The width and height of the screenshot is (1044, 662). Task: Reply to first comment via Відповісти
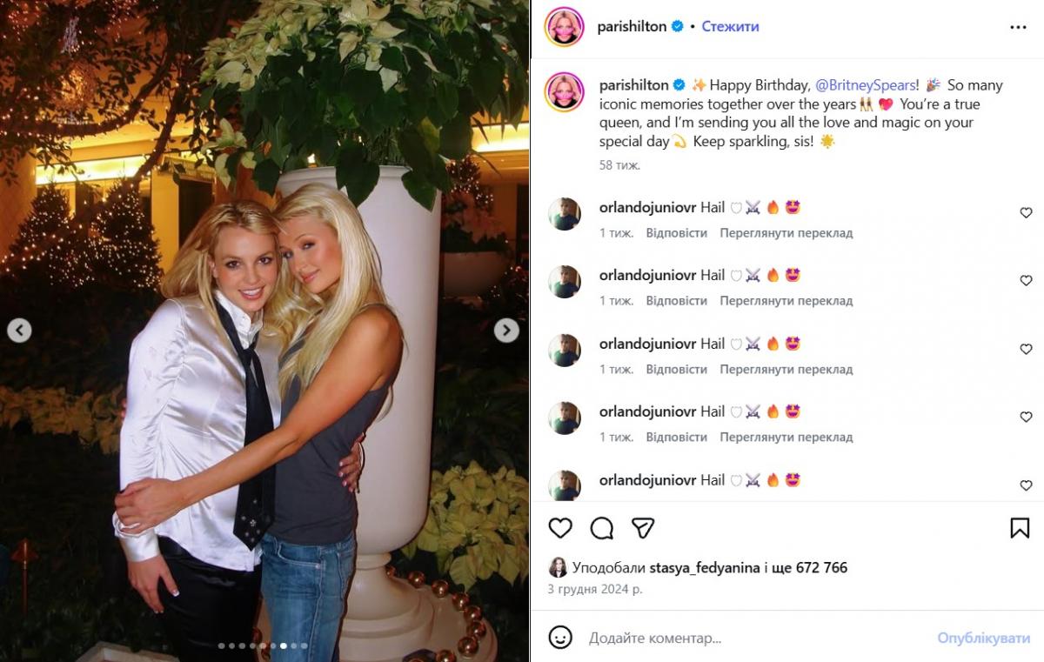[x=677, y=233]
